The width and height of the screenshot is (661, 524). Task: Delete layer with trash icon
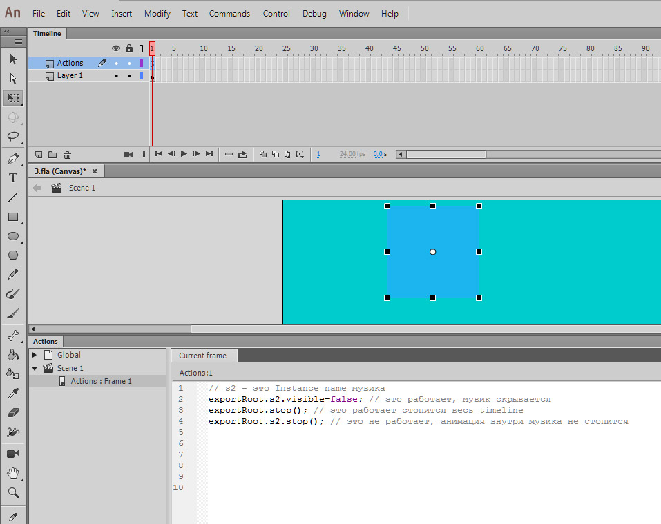[x=68, y=155]
